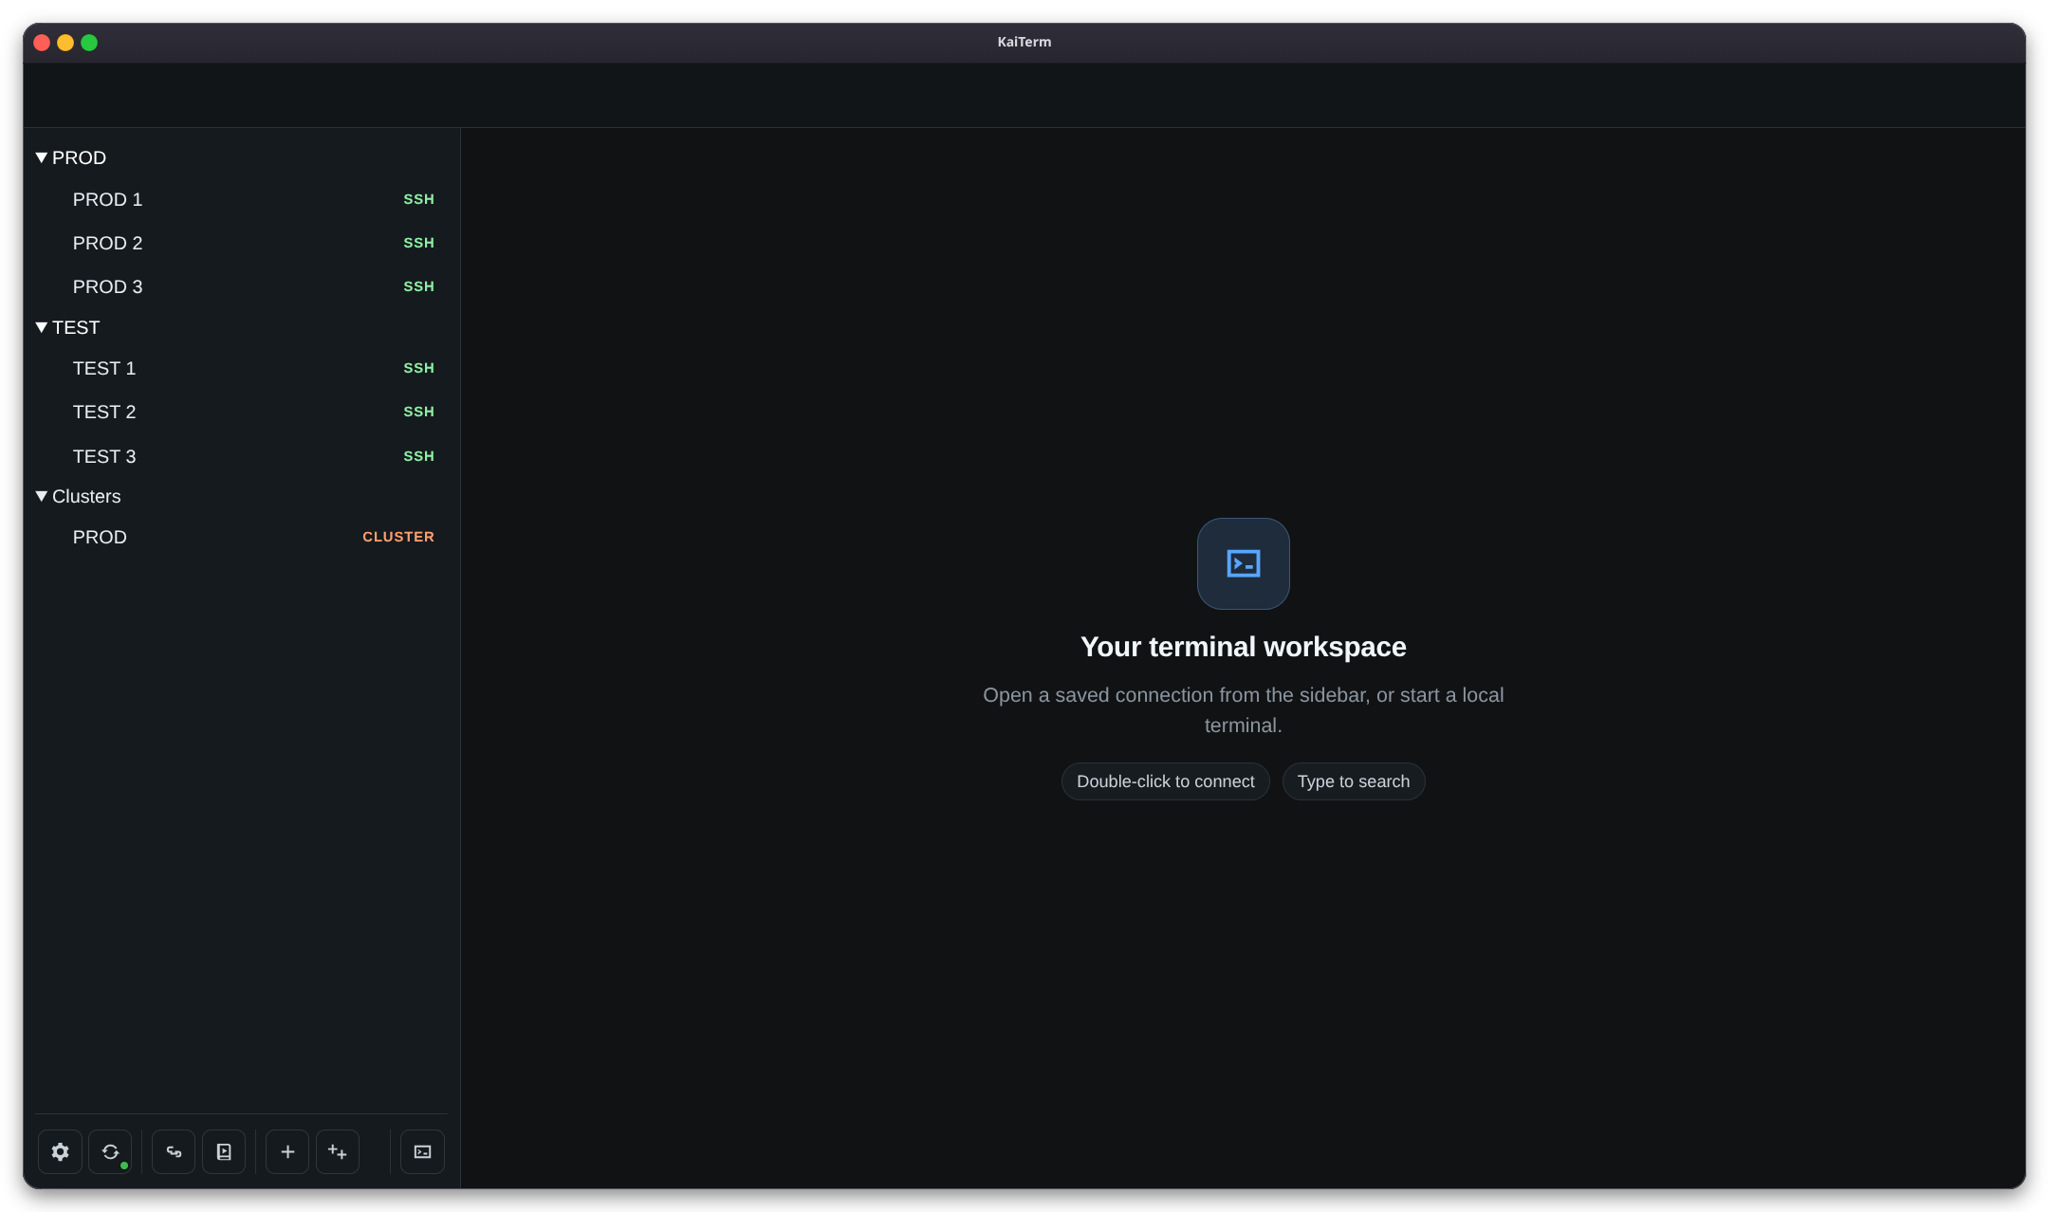
Task: Select the PROD entry under Clusters
Action: click(x=242, y=537)
